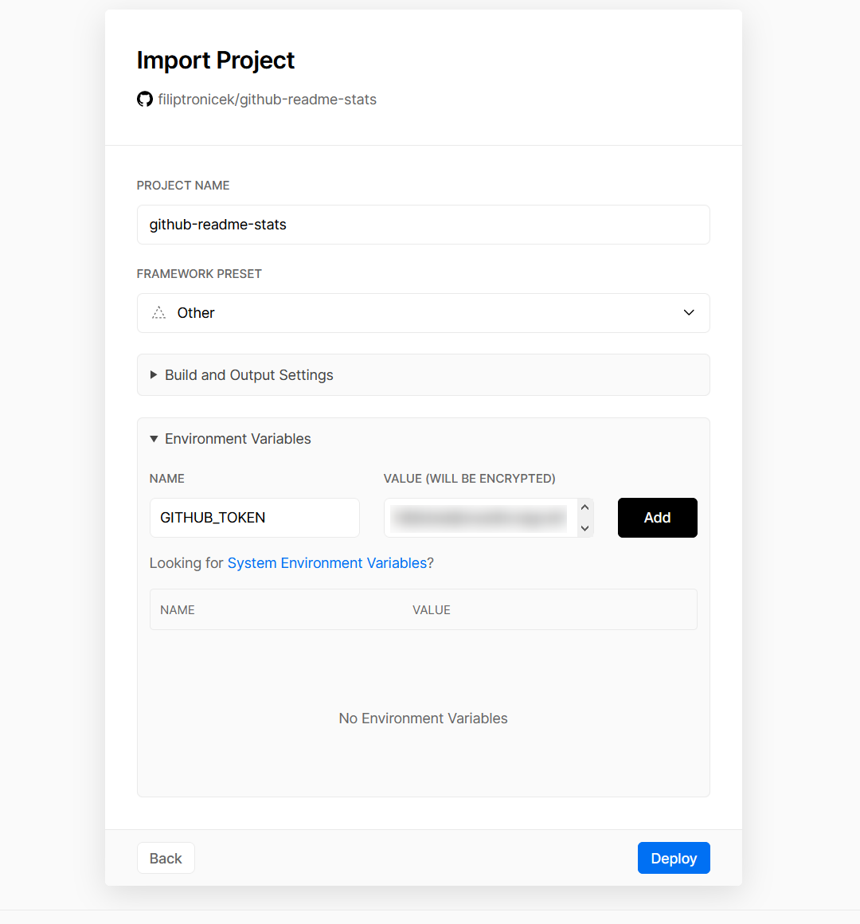860x924 pixels.
Task: Click the VALUE column header in the variables table
Action: click(432, 610)
